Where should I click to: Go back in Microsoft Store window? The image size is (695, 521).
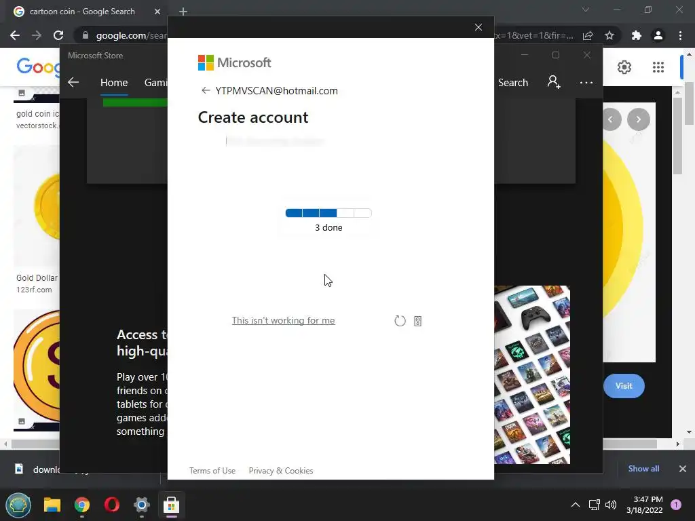click(x=73, y=82)
